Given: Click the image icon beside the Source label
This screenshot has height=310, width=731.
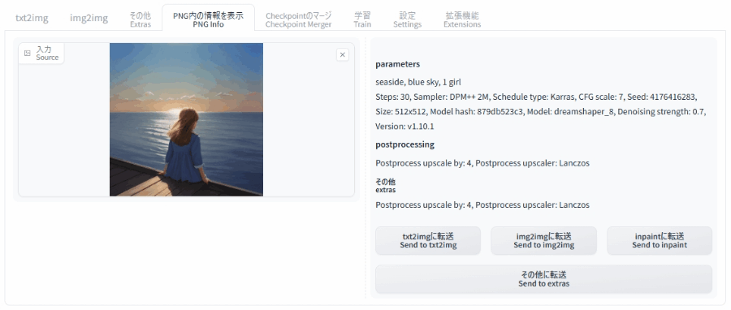Looking at the screenshot, I should point(28,54).
